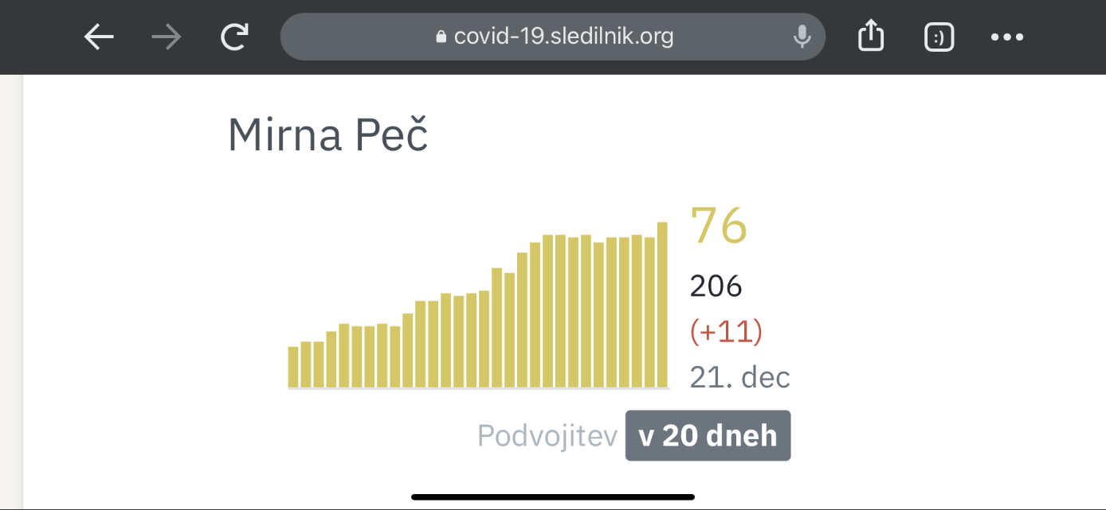This screenshot has width=1106, height=510.
Task: Open the three-dot browser menu
Action: click(1007, 37)
